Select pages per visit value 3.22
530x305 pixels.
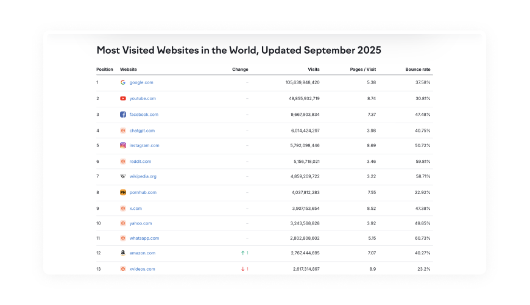point(372,176)
